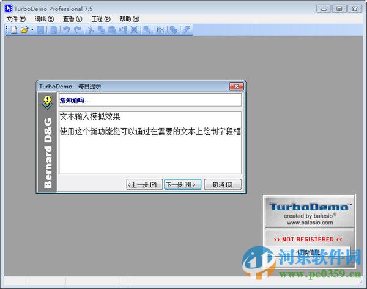Click the tip heading 文本输入模拟效果
Screen dimensions: 367x289
point(90,116)
